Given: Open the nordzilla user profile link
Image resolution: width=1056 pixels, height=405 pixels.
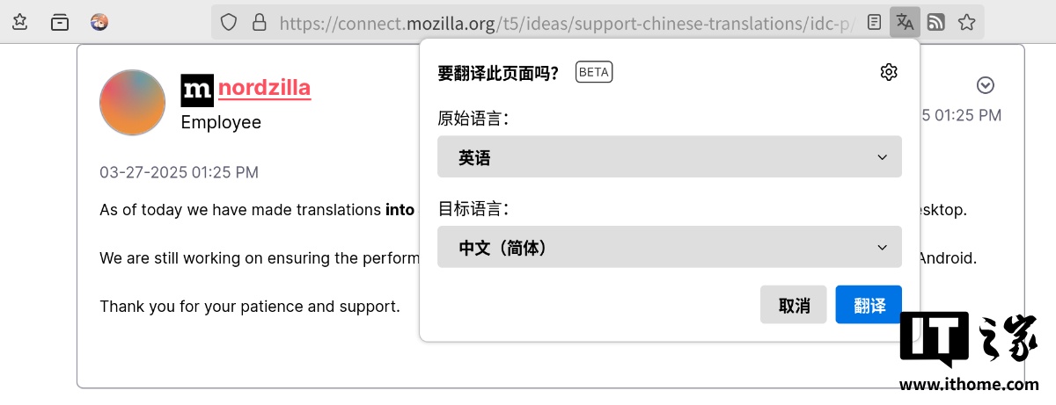Looking at the screenshot, I should (264, 88).
